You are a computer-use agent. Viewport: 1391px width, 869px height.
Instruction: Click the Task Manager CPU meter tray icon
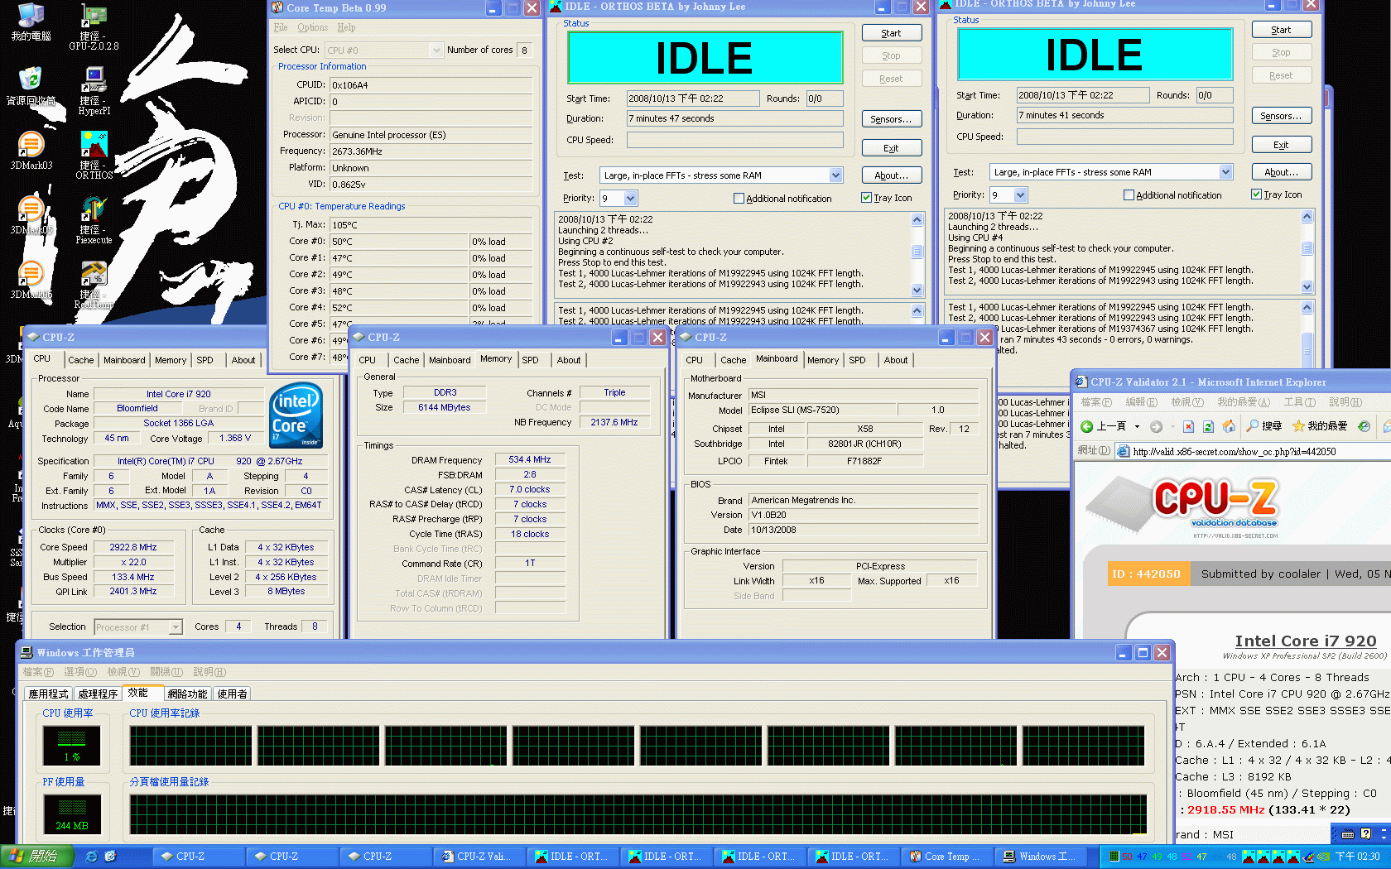(1114, 857)
